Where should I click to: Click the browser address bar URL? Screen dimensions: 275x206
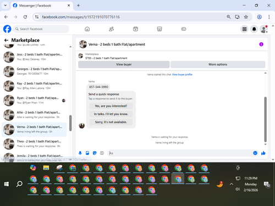[x=81, y=17]
